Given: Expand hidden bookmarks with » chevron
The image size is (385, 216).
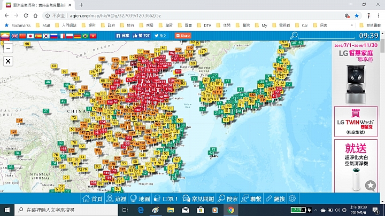Looking at the screenshot, I should 352,25.
